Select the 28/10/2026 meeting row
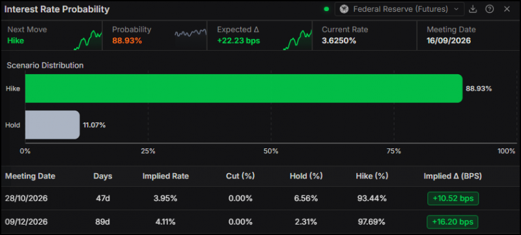The width and height of the screenshot is (521, 235). (x=260, y=199)
